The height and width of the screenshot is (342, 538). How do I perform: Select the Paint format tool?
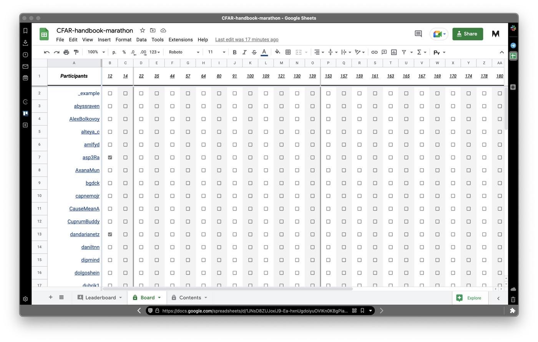click(x=76, y=52)
